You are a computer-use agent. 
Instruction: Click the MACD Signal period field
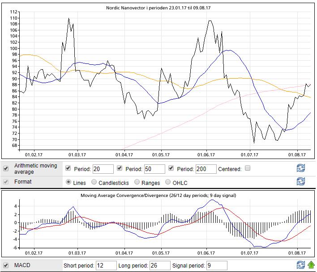(217, 266)
